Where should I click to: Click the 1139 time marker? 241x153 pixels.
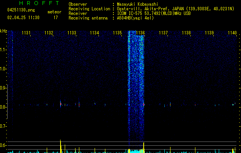tap(209, 33)
